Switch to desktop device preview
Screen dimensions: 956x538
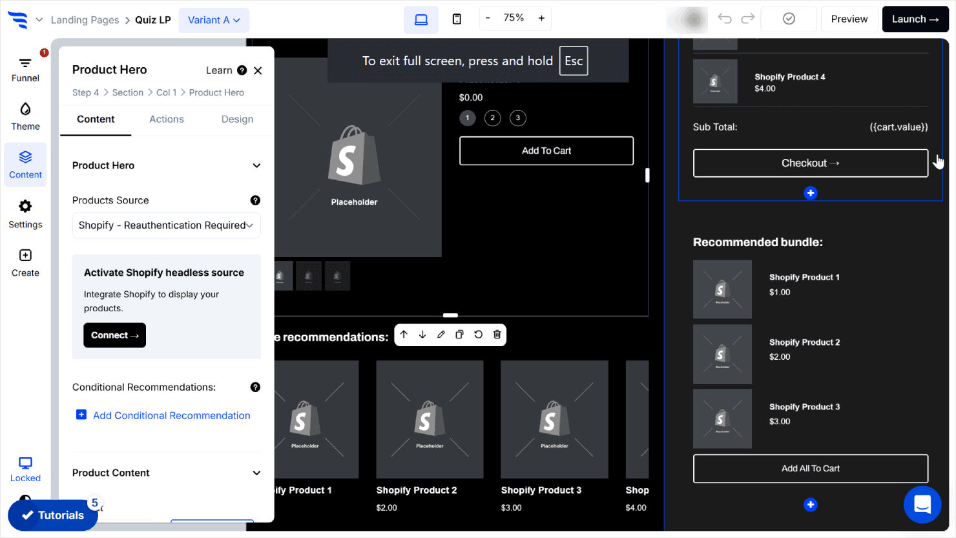[421, 19]
